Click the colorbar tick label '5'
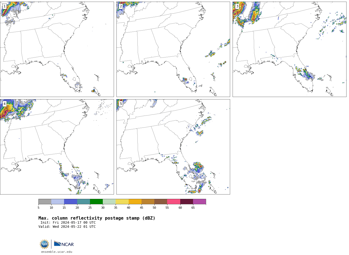 pos(38,208)
